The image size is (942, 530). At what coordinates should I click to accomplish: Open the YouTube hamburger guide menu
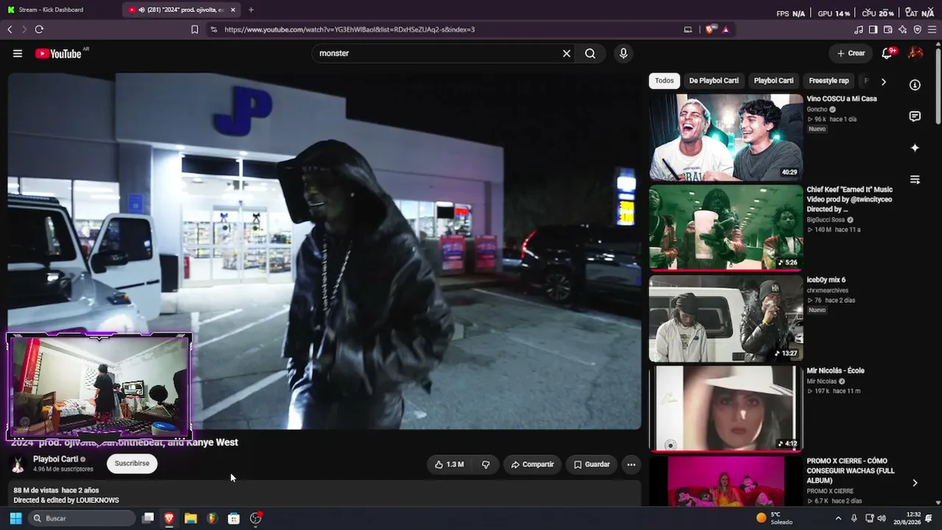click(x=18, y=53)
